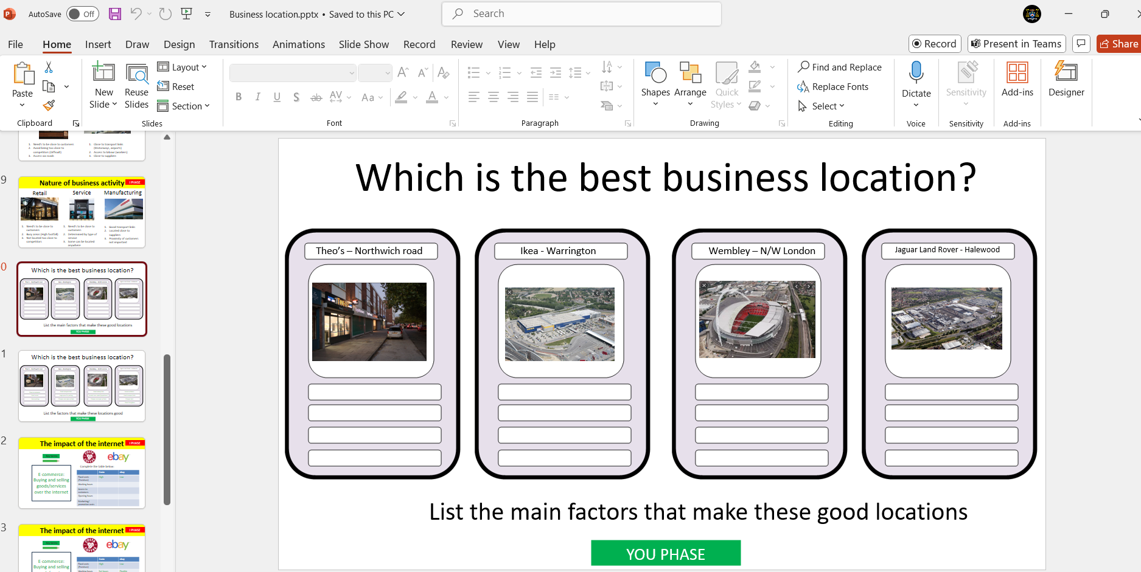Viewport: 1141px width, 572px height.
Task: Open the Add-ins icon
Action: (x=1017, y=72)
